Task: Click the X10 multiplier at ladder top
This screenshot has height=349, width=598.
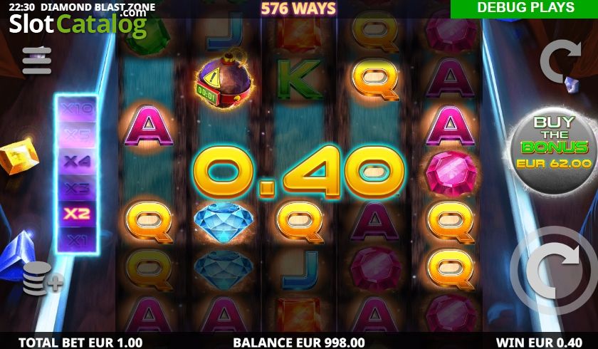Action: click(77, 110)
